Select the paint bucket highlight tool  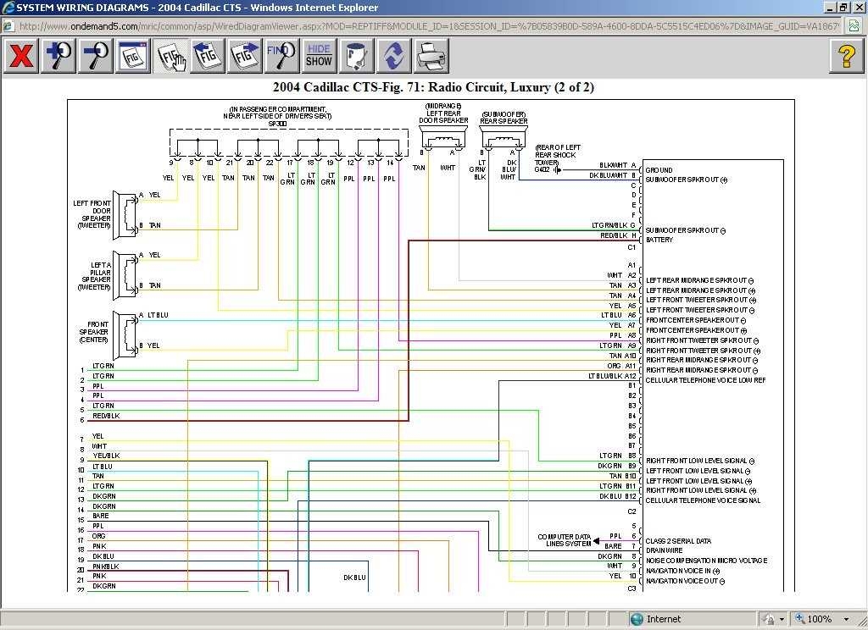pyautogui.click(x=356, y=56)
